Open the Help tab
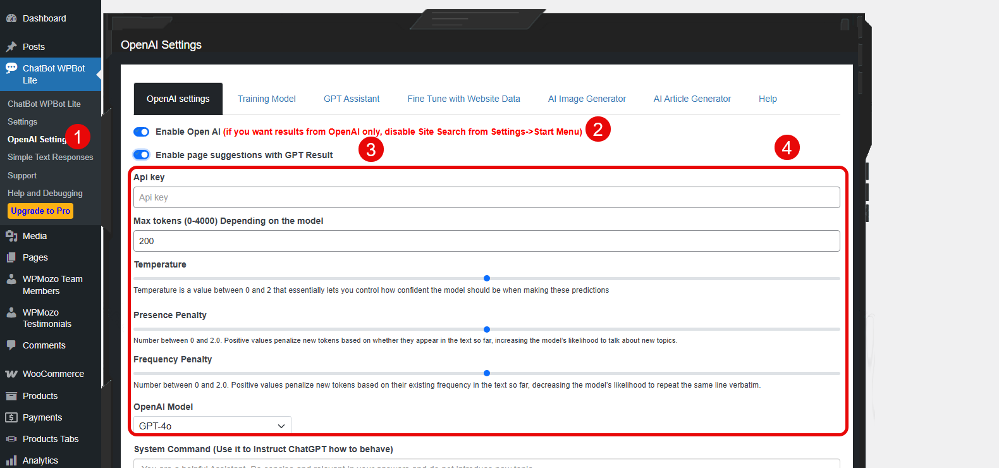 click(768, 99)
